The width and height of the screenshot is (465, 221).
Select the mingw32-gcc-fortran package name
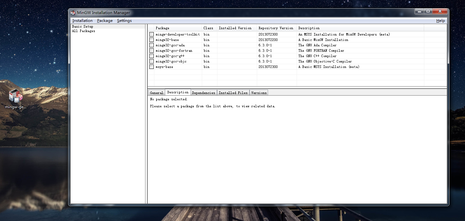(x=174, y=50)
